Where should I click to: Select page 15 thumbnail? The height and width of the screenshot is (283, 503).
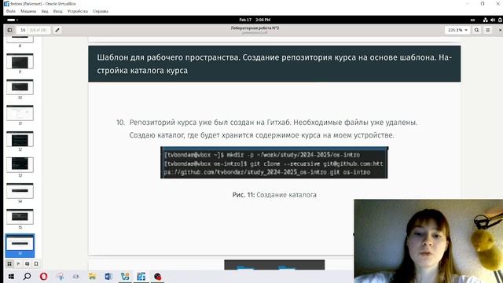pos(20,217)
